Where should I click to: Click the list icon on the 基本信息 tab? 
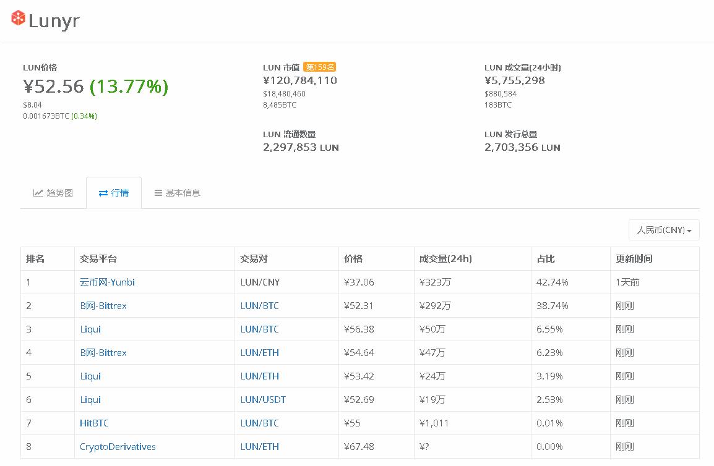(x=159, y=193)
